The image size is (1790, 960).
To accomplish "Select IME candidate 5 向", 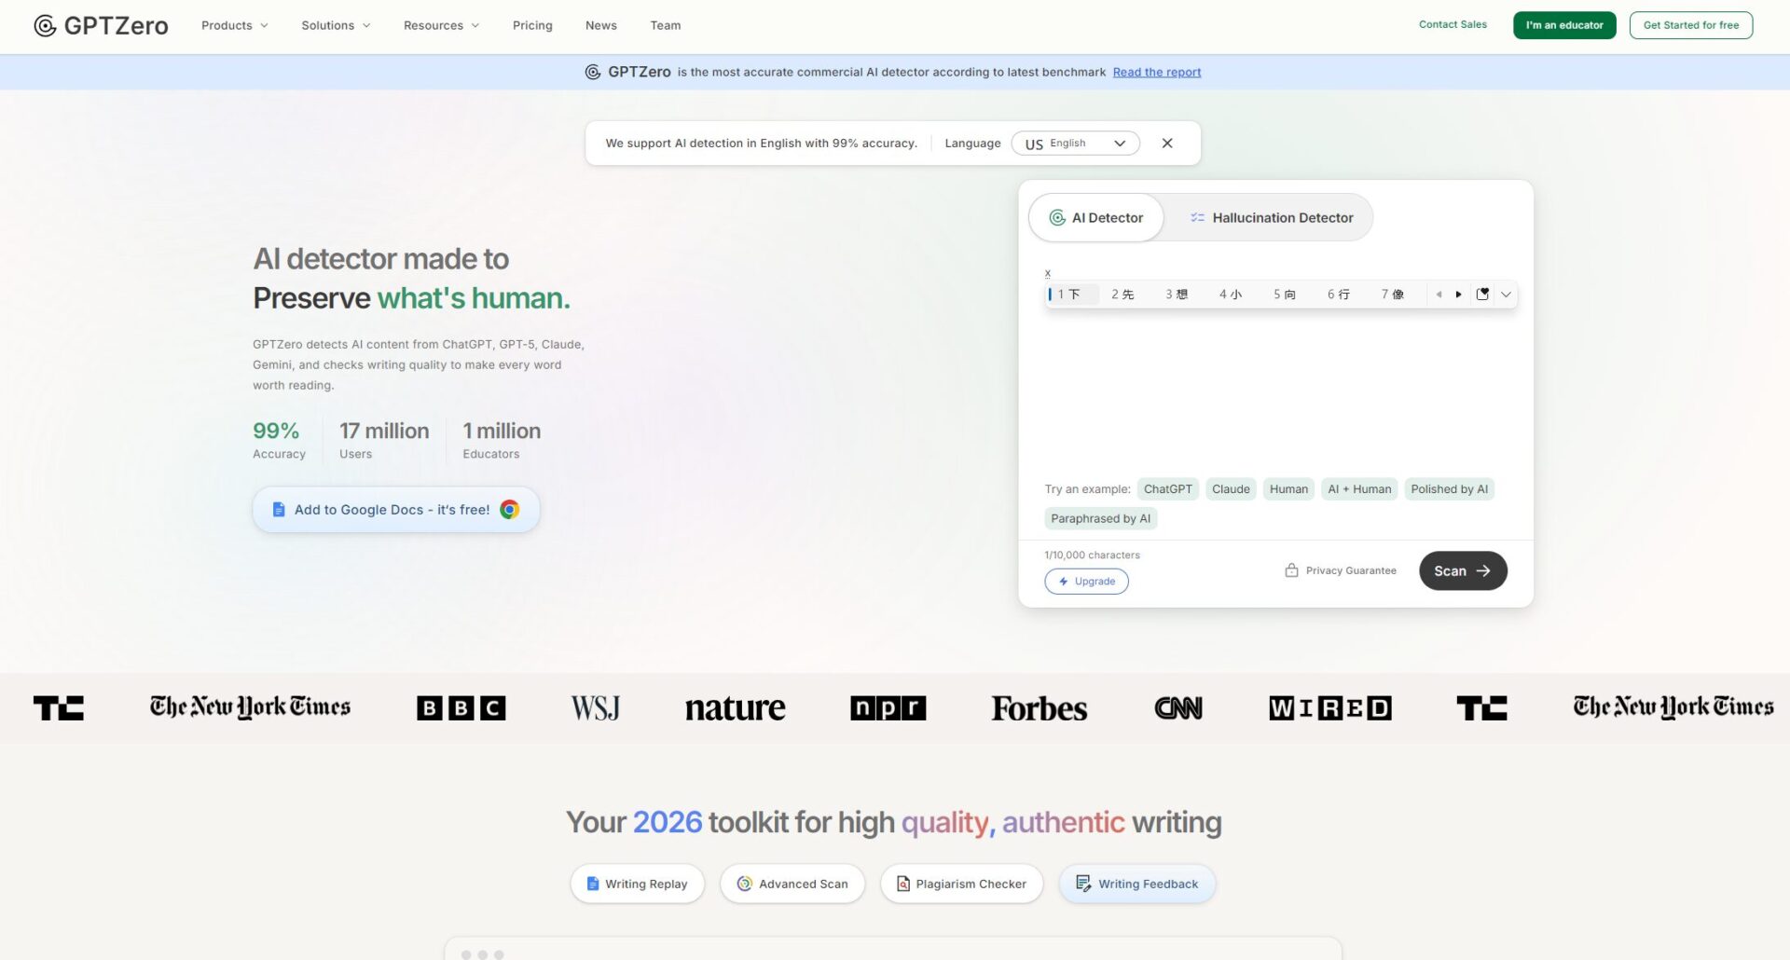I will 1285,295.
